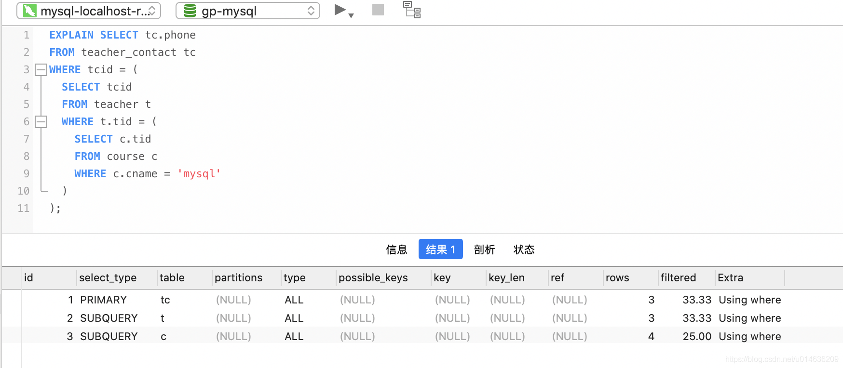Click the explain plan icon
843x368 pixels.
click(x=412, y=10)
